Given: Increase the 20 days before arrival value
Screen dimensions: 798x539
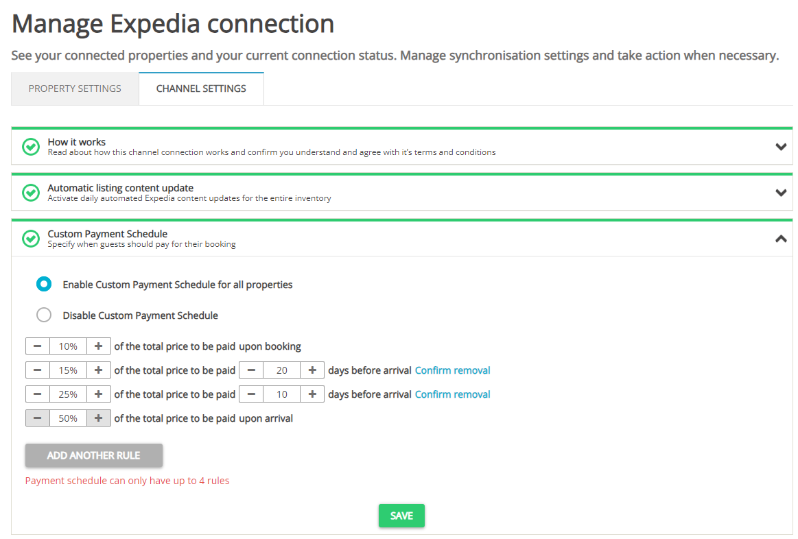Looking at the screenshot, I should 312,370.
